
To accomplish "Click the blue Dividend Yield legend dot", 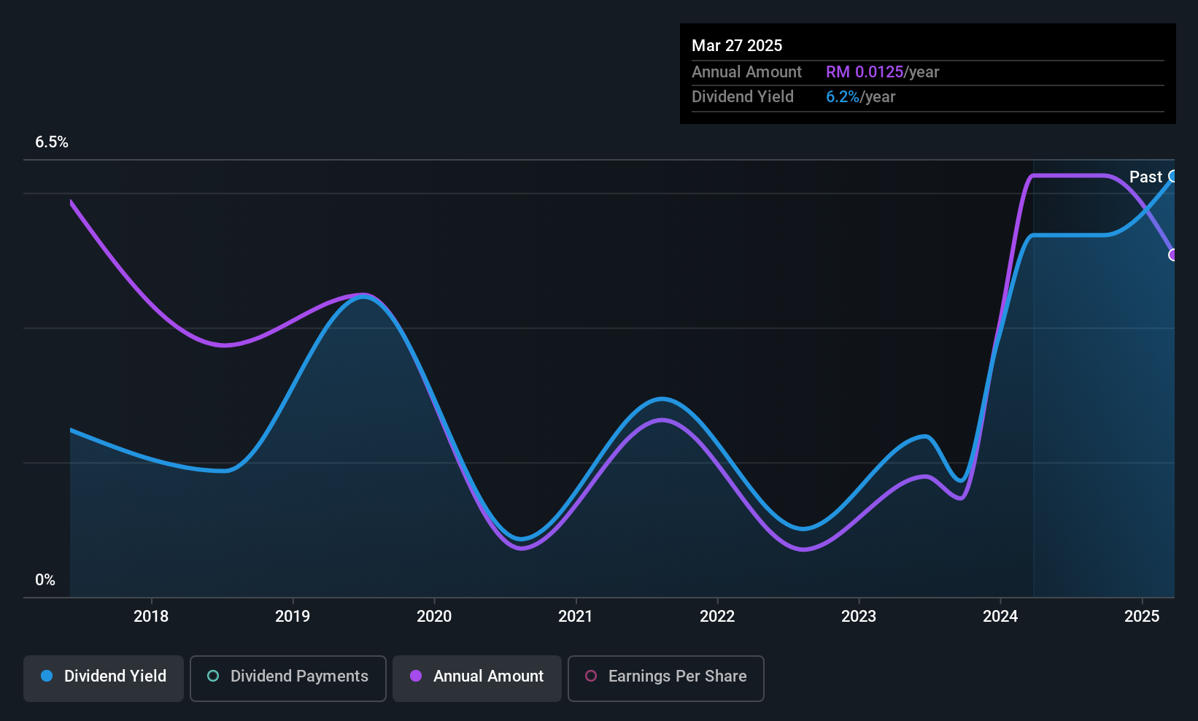I will coord(47,676).
